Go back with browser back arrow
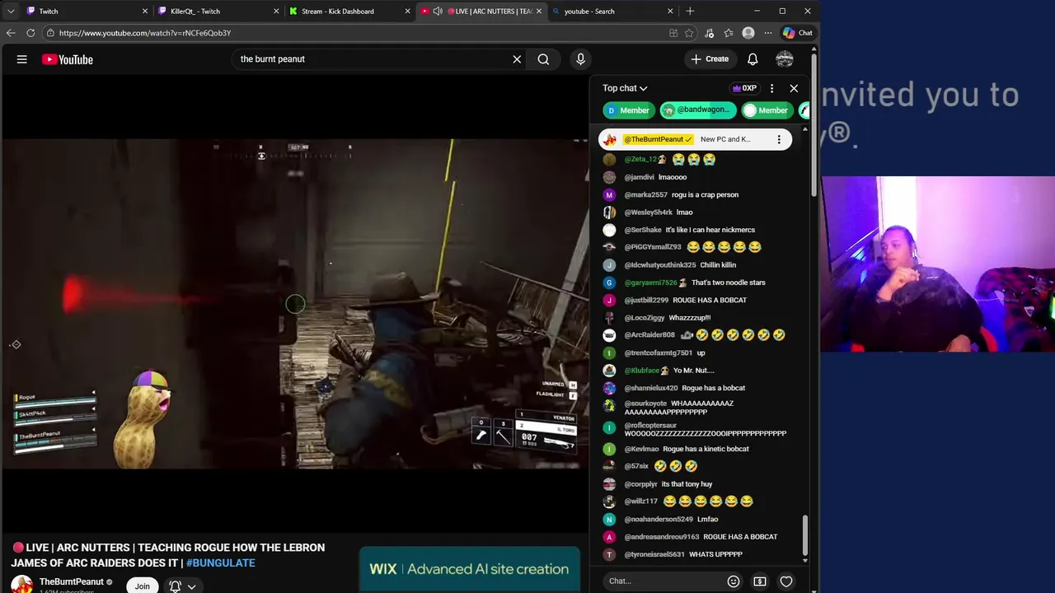 point(11,33)
